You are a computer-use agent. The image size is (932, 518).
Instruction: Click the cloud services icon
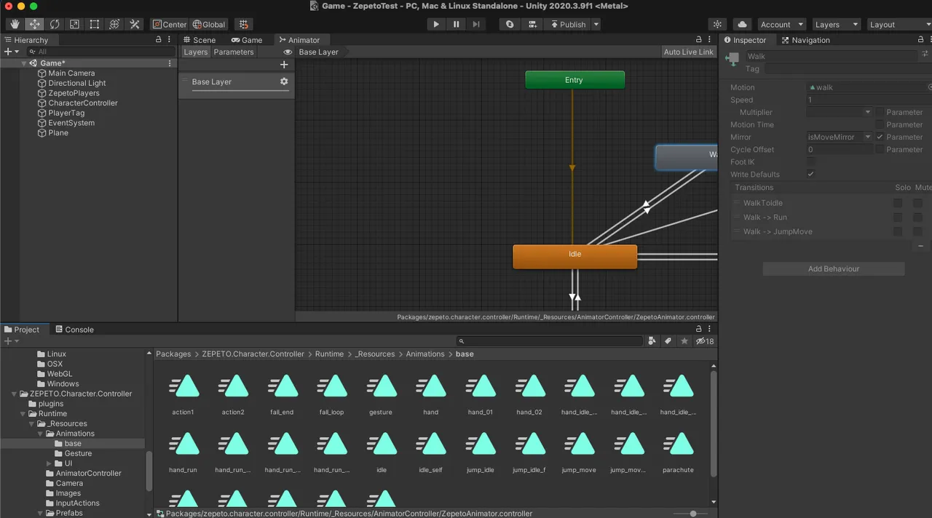(741, 24)
